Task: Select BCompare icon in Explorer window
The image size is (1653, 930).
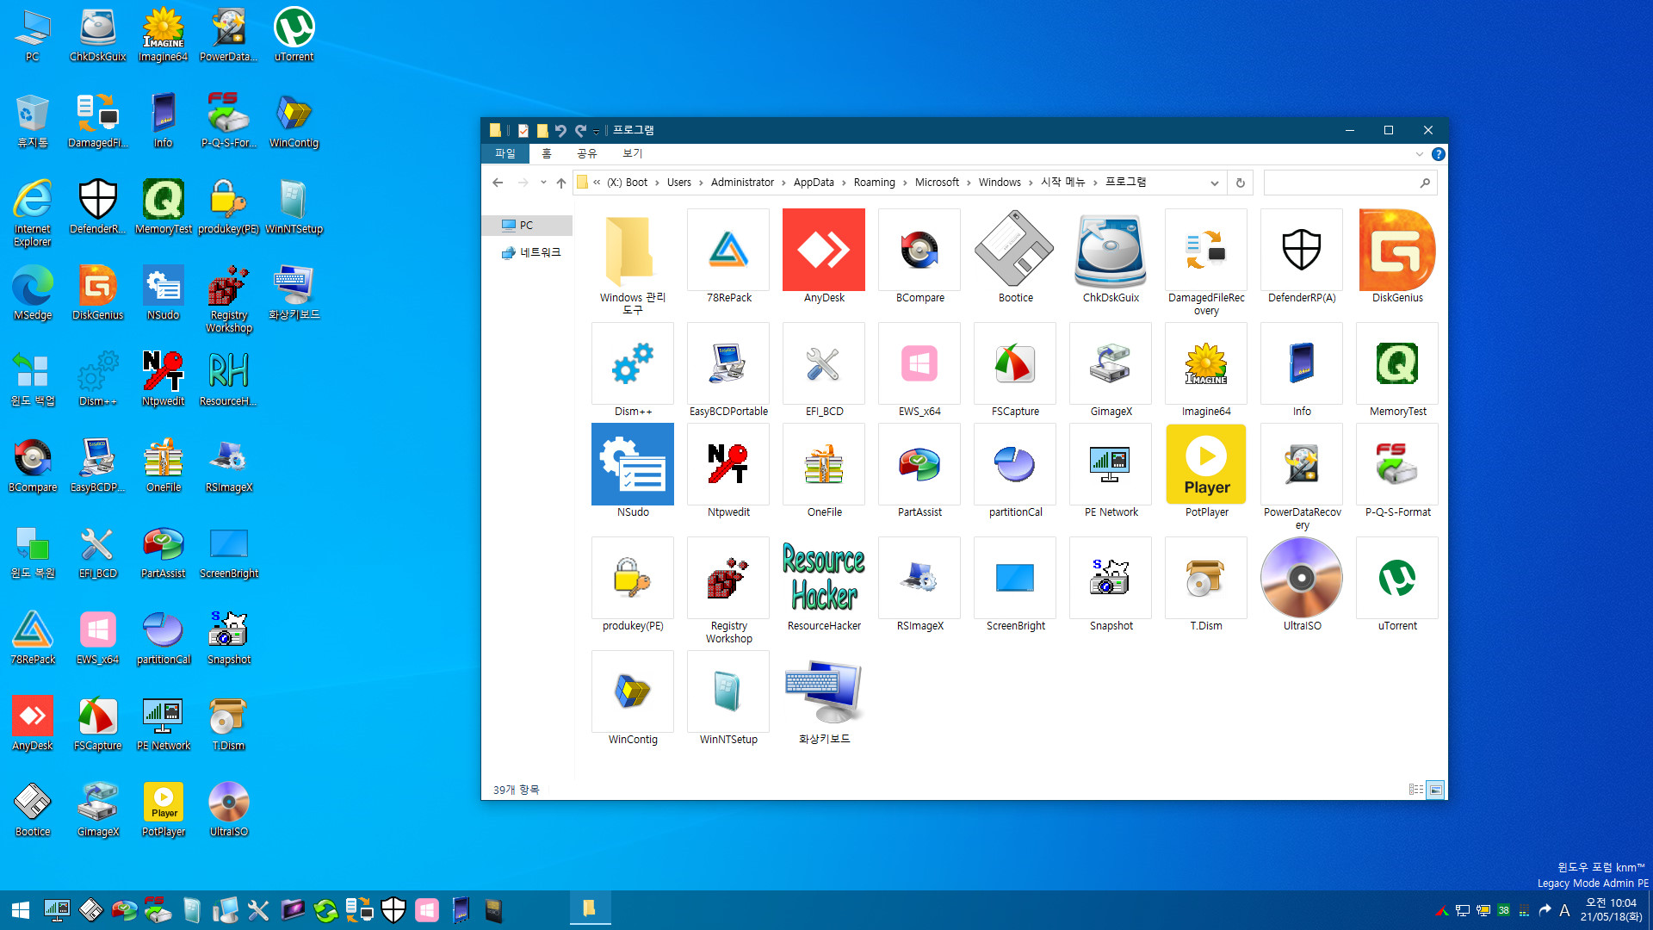Action: tap(919, 257)
